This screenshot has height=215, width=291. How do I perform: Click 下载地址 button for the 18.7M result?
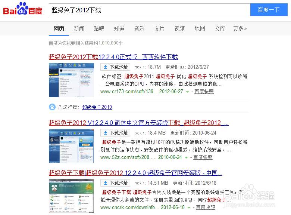tap(115, 67)
